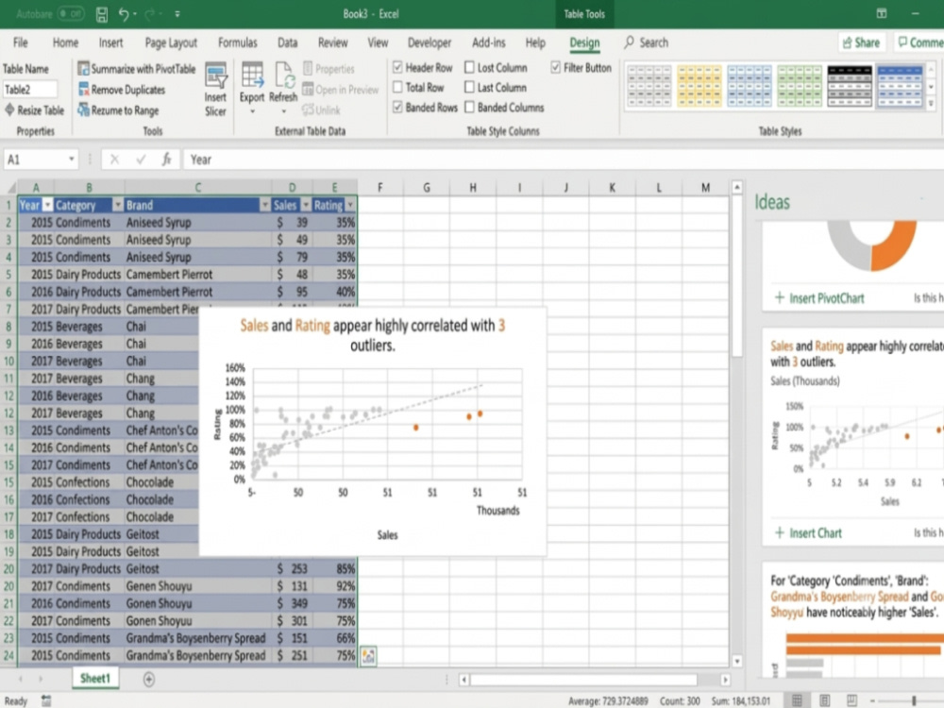
Task: Click the Unlink icon
Action: tap(322, 110)
